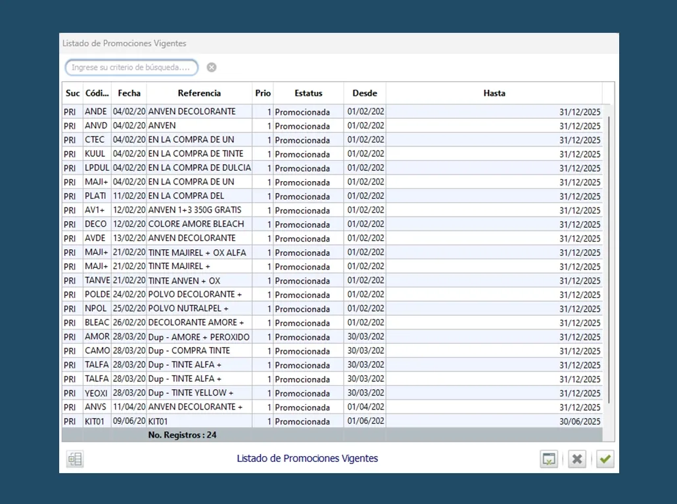677x504 pixels.
Task: Click the Desde column header
Action: [364, 93]
